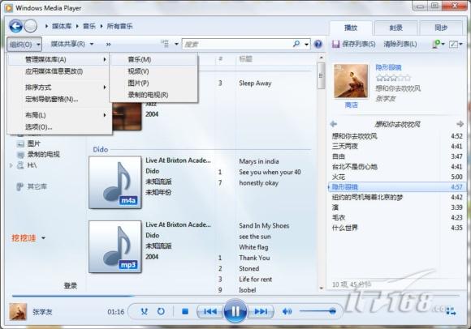
Task: Click inside the search input field
Action: (x=237, y=45)
